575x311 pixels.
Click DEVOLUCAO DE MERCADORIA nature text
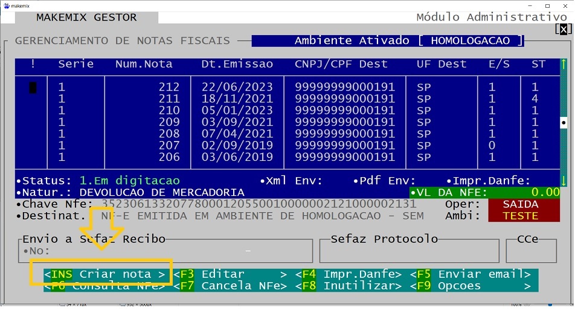(x=162, y=192)
